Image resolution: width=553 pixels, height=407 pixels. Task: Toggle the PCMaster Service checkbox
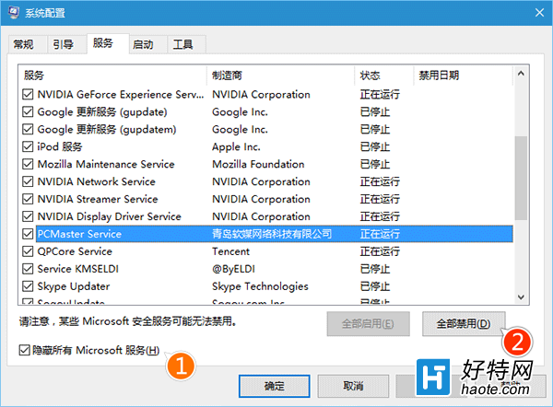coord(28,234)
